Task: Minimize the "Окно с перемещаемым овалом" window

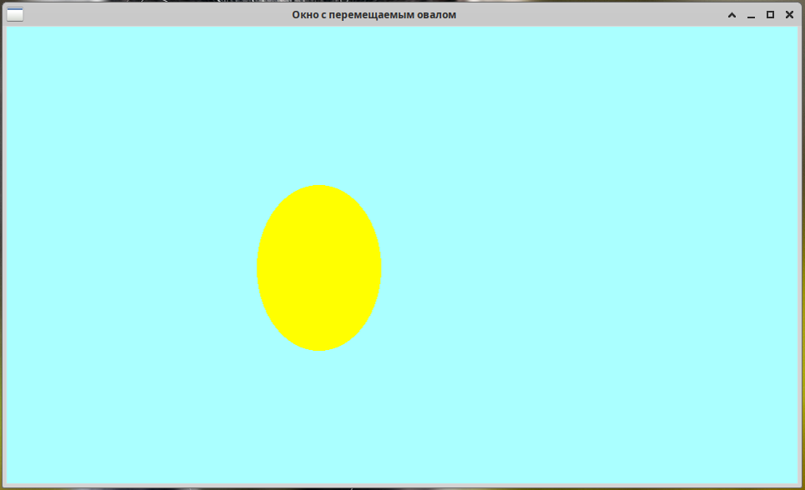Action: click(751, 15)
